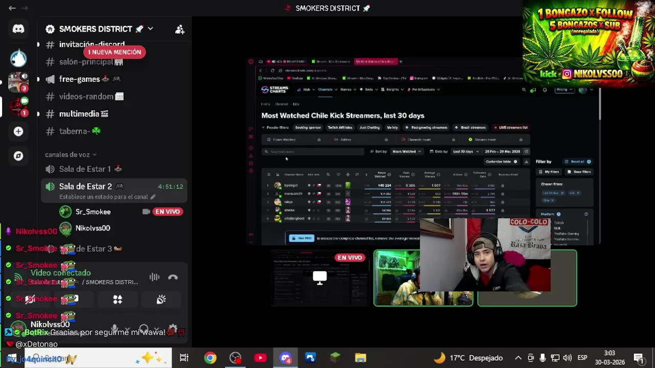Open the Discover servers compass icon
655x368 pixels.
pyautogui.click(x=18, y=156)
